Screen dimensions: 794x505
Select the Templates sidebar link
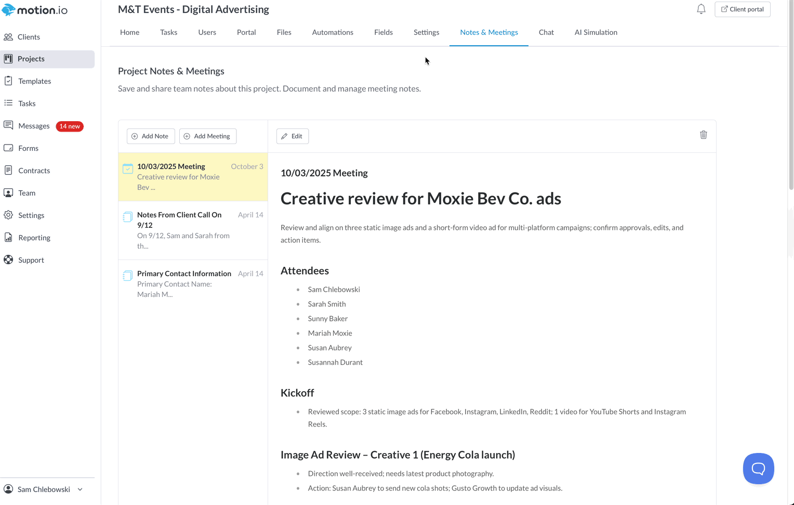[x=34, y=81]
